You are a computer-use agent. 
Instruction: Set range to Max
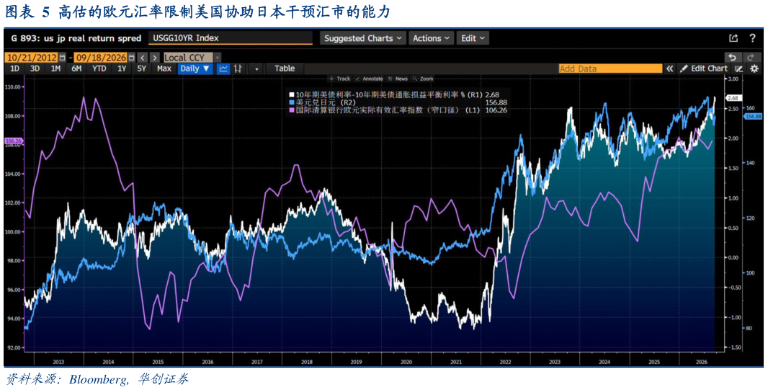pos(164,68)
